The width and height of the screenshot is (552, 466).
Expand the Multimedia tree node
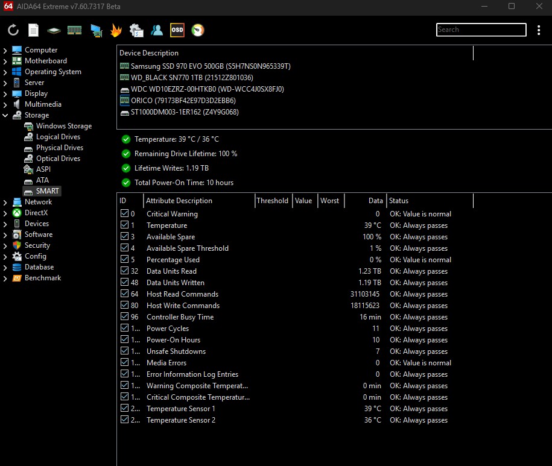(5, 104)
